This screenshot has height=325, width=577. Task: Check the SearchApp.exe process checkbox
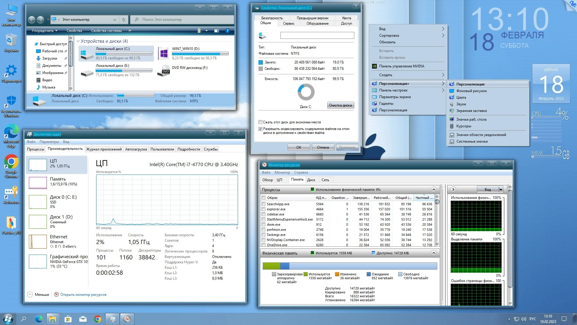(264, 204)
